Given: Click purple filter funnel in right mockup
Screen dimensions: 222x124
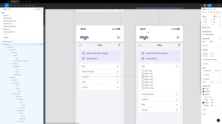Looking at the screenshot, I should pos(179,45).
